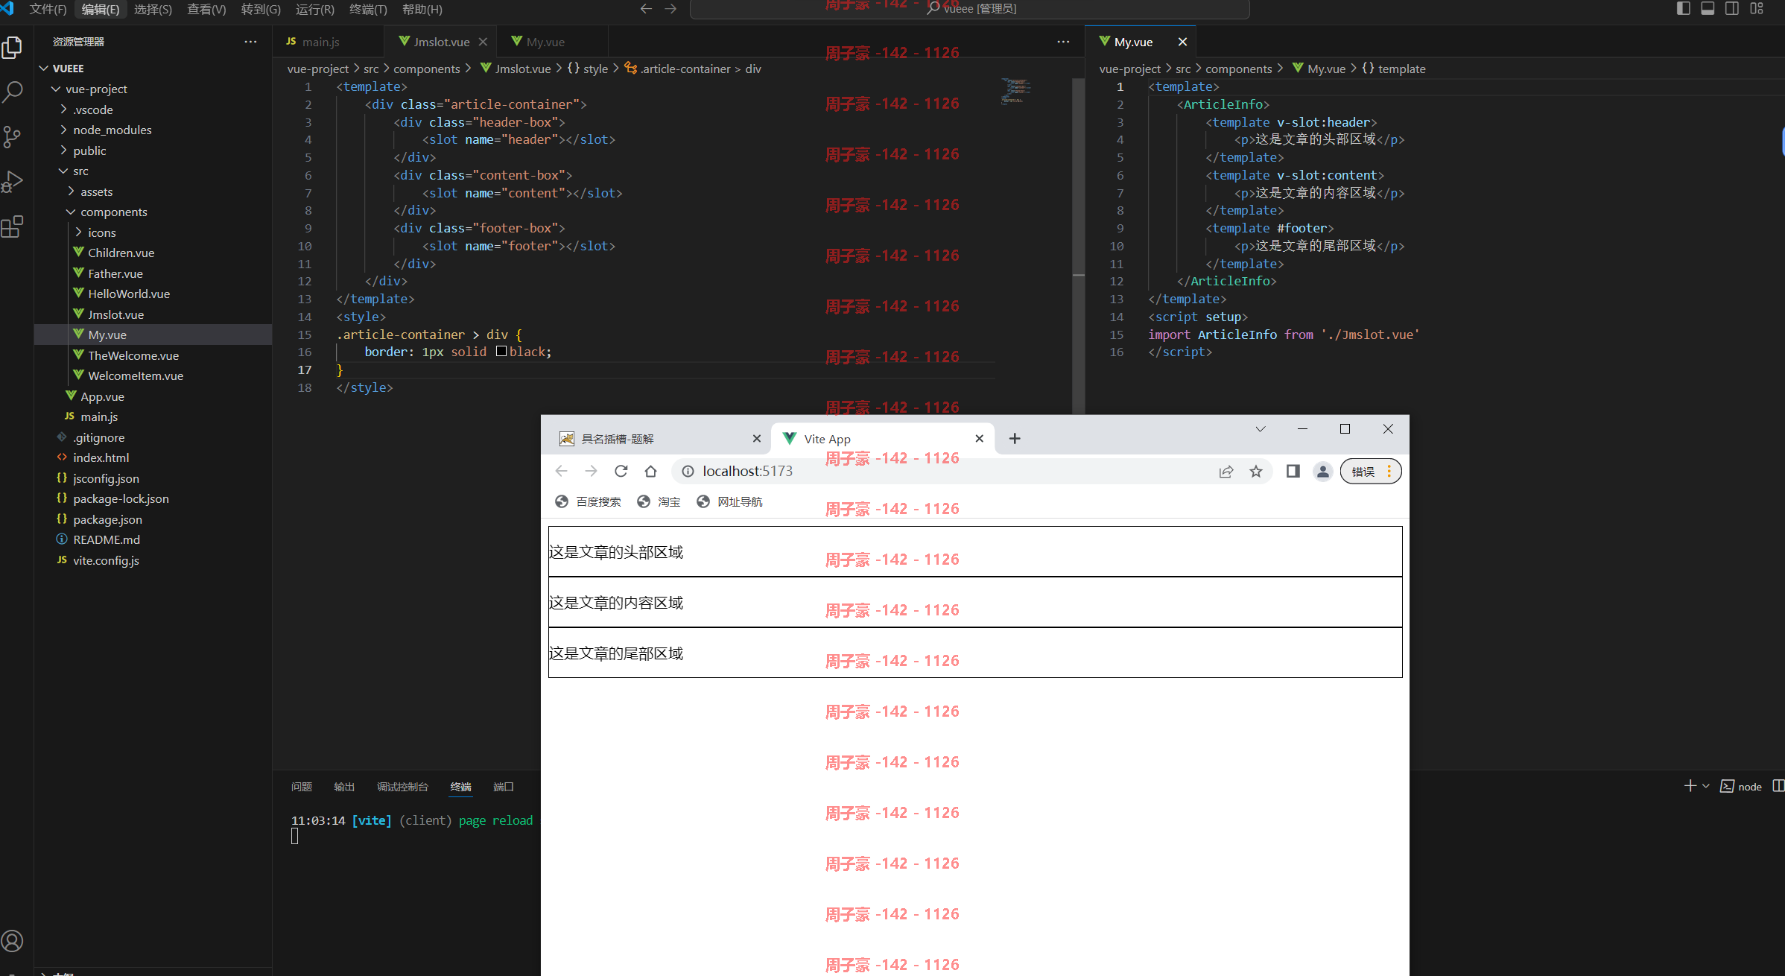This screenshot has width=1785, height=976.
Task: Open the customize layout icon
Action: [x=1757, y=8]
